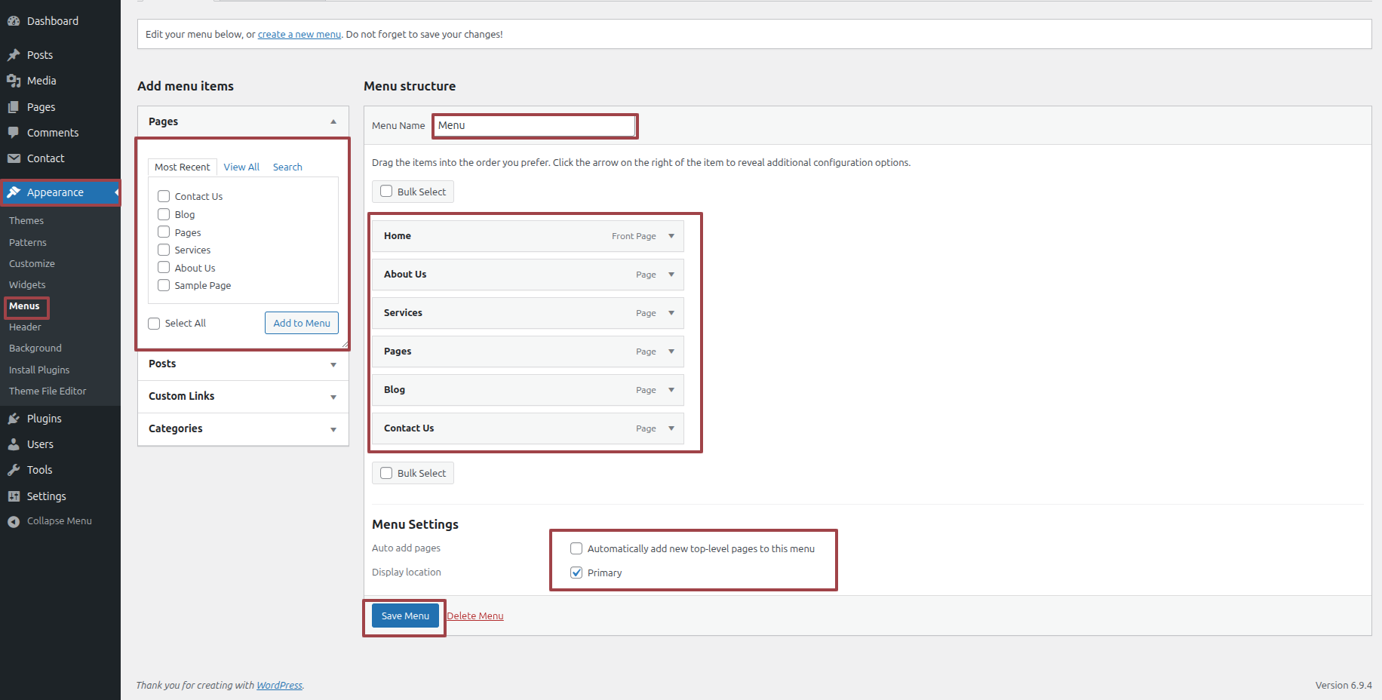1382x700 pixels.
Task: Expand the Home menu item arrow
Action: click(671, 236)
